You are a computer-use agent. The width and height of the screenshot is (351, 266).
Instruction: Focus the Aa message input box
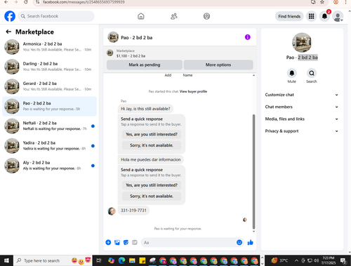188,243
